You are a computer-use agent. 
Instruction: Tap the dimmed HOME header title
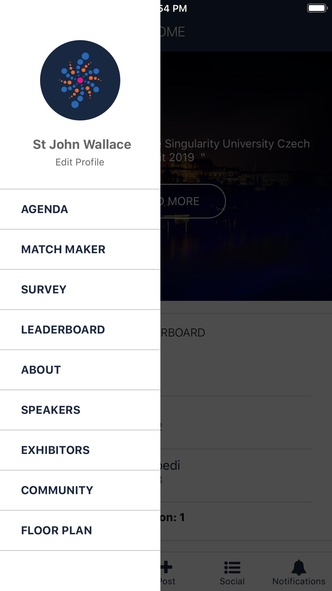(x=173, y=32)
